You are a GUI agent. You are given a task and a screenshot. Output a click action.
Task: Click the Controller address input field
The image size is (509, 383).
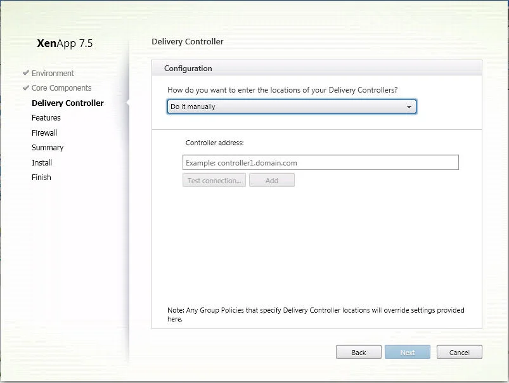[x=320, y=162]
